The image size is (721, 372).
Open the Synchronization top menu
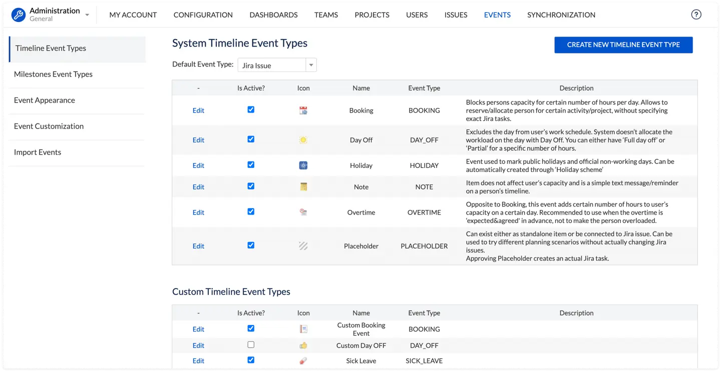(x=561, y=15)
